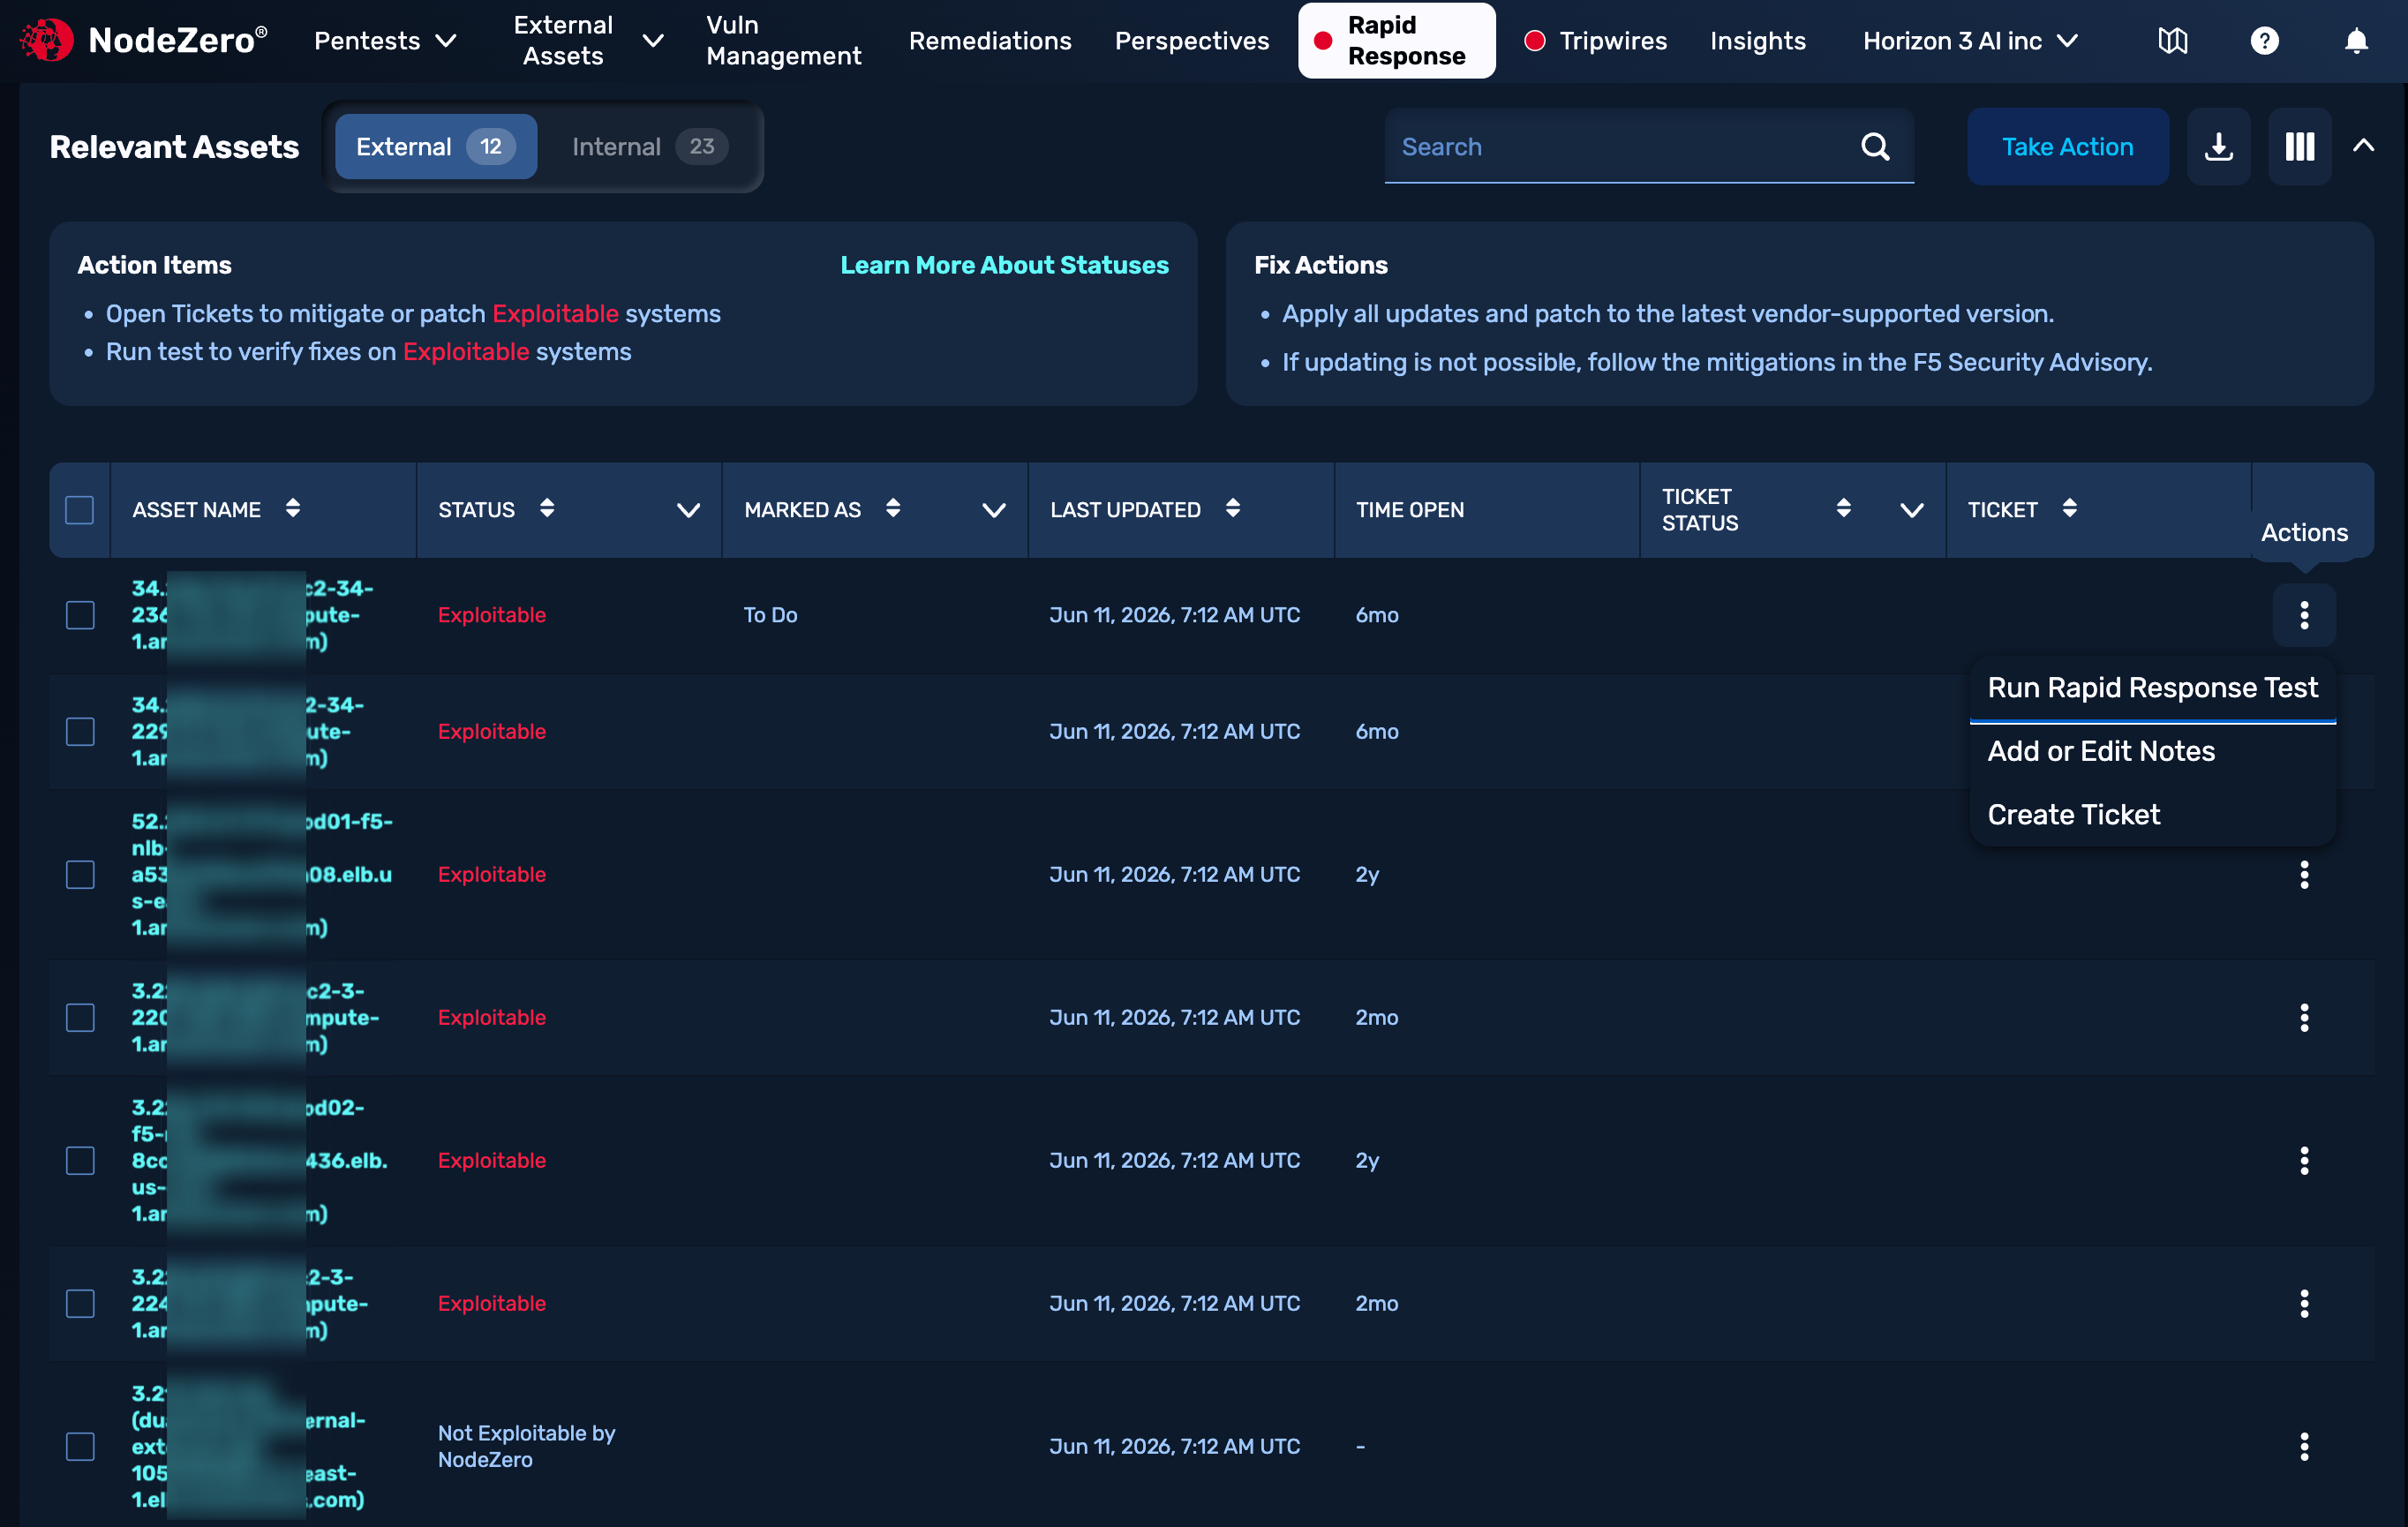Screen dimensions: 2408x1527
Task: Sort by Asset Name arrows
Action: point(292,509)
